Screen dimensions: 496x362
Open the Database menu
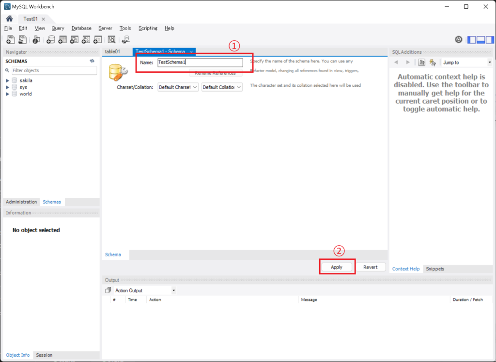click(x=81, y=28)
